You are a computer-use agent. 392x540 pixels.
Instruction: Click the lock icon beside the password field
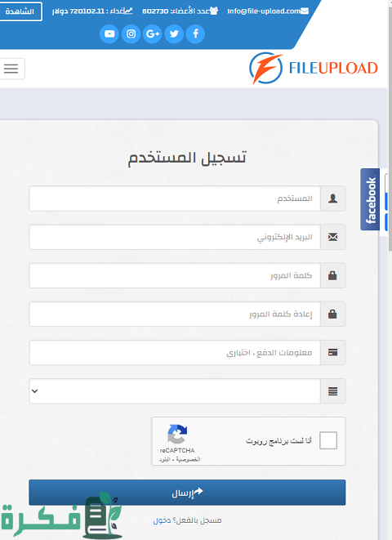[333, 275]
